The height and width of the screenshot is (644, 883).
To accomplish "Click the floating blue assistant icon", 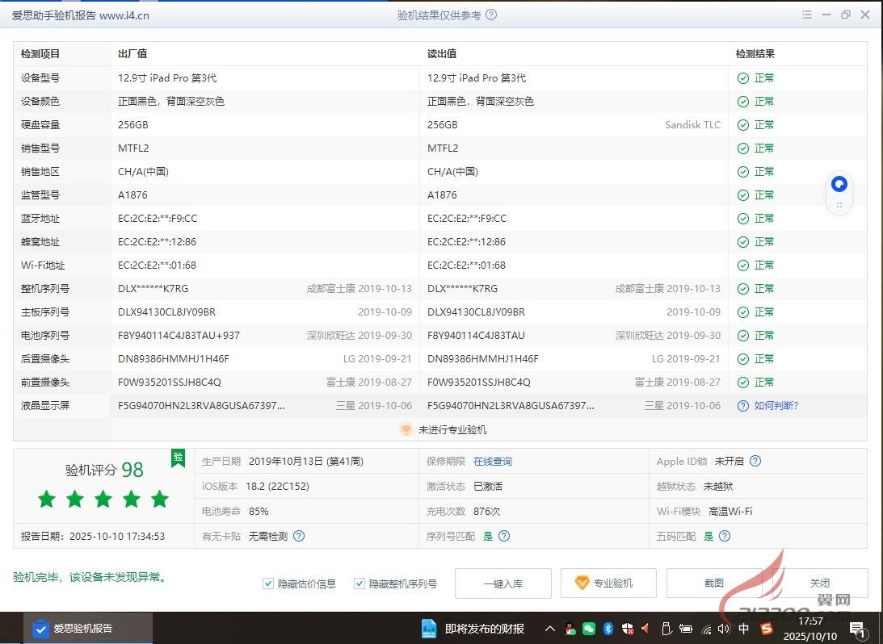I will [839, 184].
